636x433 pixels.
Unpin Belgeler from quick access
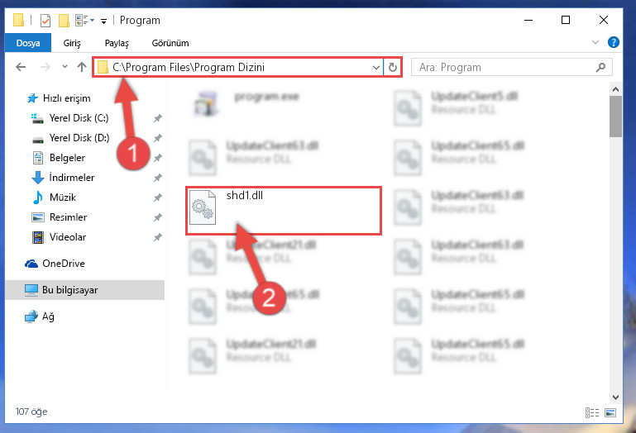[157, 158]
